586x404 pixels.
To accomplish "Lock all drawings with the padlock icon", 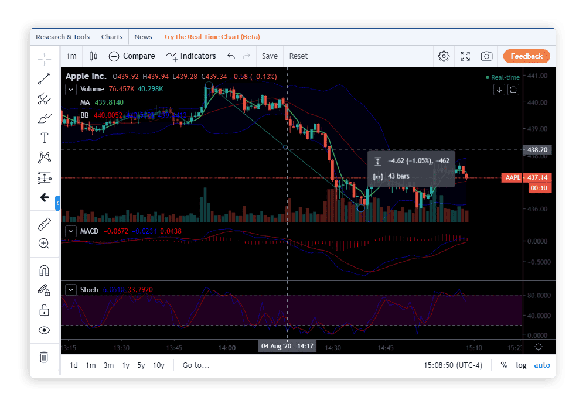I will tap(44, 310).
